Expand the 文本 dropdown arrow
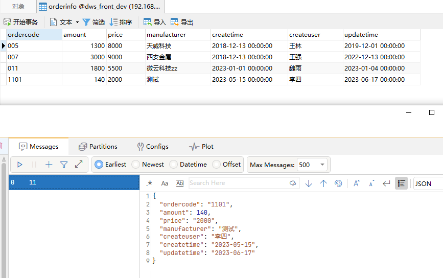Image resolution: width=443 pixels, height=278 pixels. click(x=77, y=22)
